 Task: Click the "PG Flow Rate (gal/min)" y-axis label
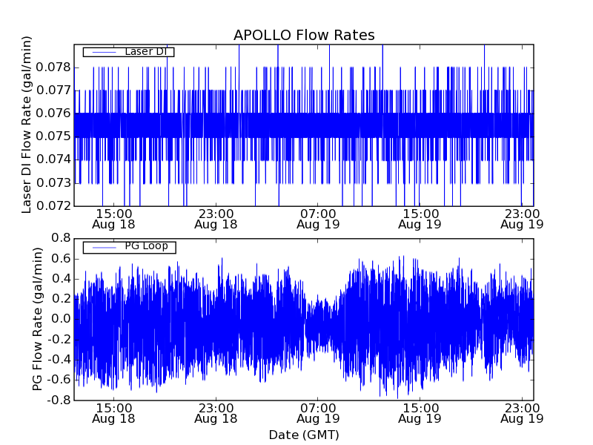pyautogui.click(x=37, y=319)
